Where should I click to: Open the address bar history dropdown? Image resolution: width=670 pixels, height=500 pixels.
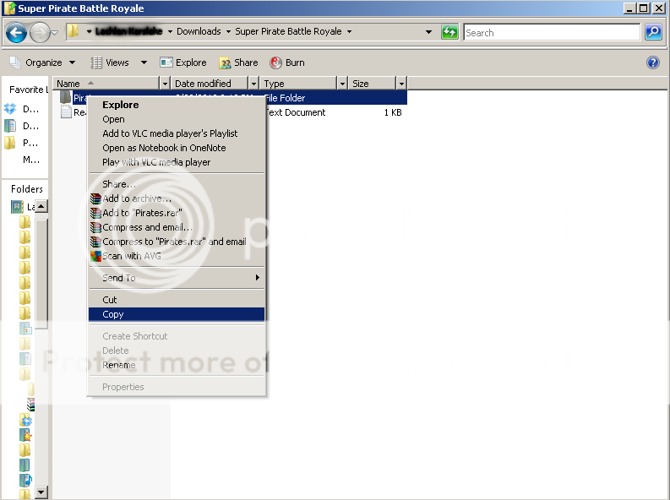point(428,33)
